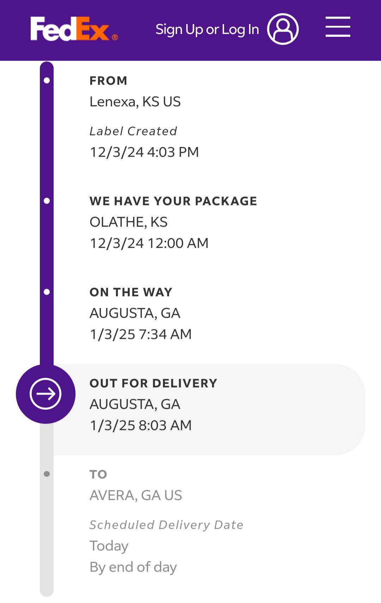Select the FROM timeline dot
The height and width of the screenshot is (603, 381).
47,80
